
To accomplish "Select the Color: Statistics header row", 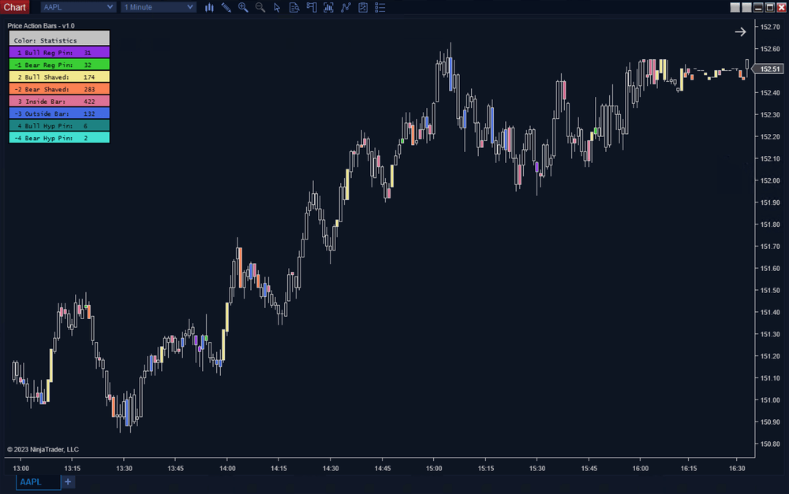I will (x=59, y=39).
